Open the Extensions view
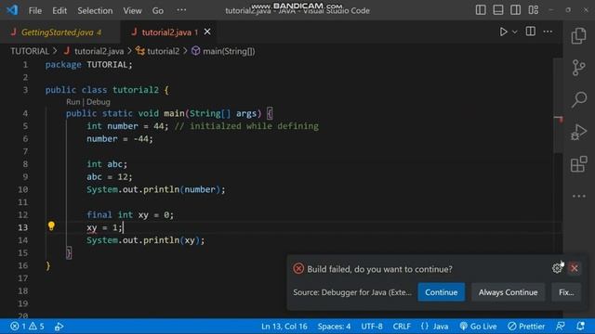This screenshot has height=334, width=595. (578, 164)
